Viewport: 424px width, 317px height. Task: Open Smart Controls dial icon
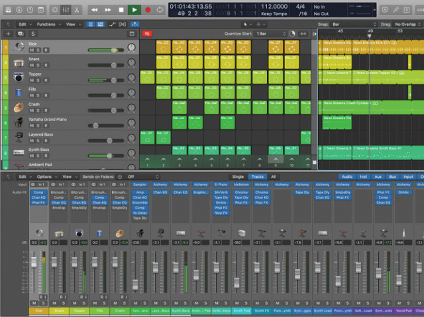click(55, 10)
